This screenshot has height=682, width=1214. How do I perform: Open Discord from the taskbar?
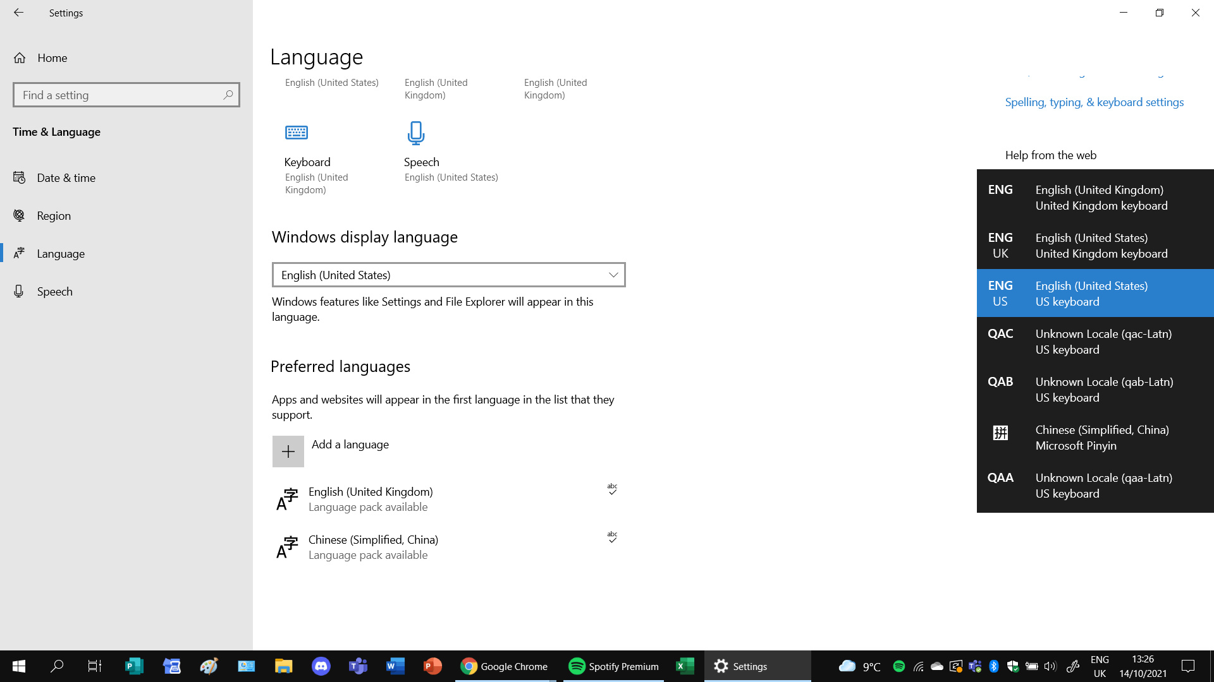[321, 666]
